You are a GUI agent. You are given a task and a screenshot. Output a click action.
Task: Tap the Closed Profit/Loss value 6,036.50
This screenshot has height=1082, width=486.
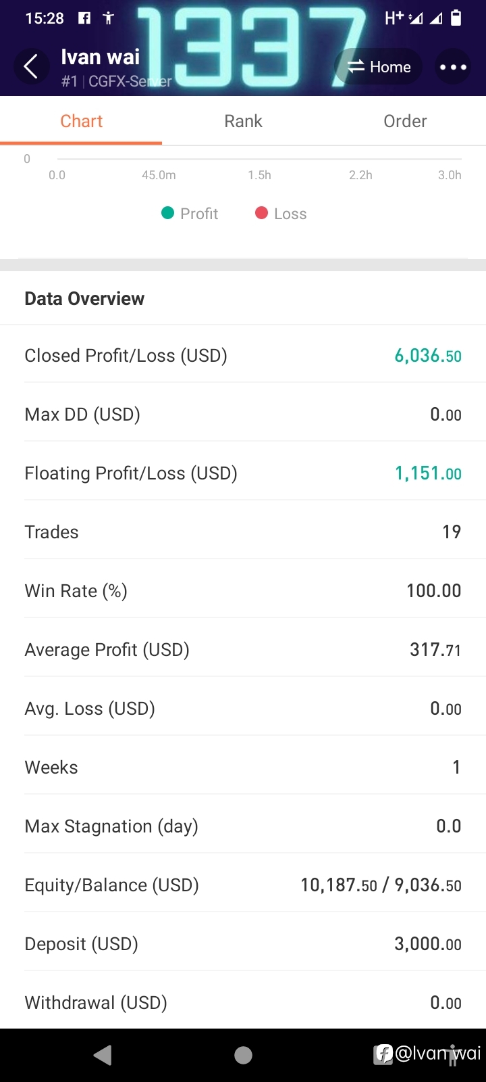(x=428, y=356)
